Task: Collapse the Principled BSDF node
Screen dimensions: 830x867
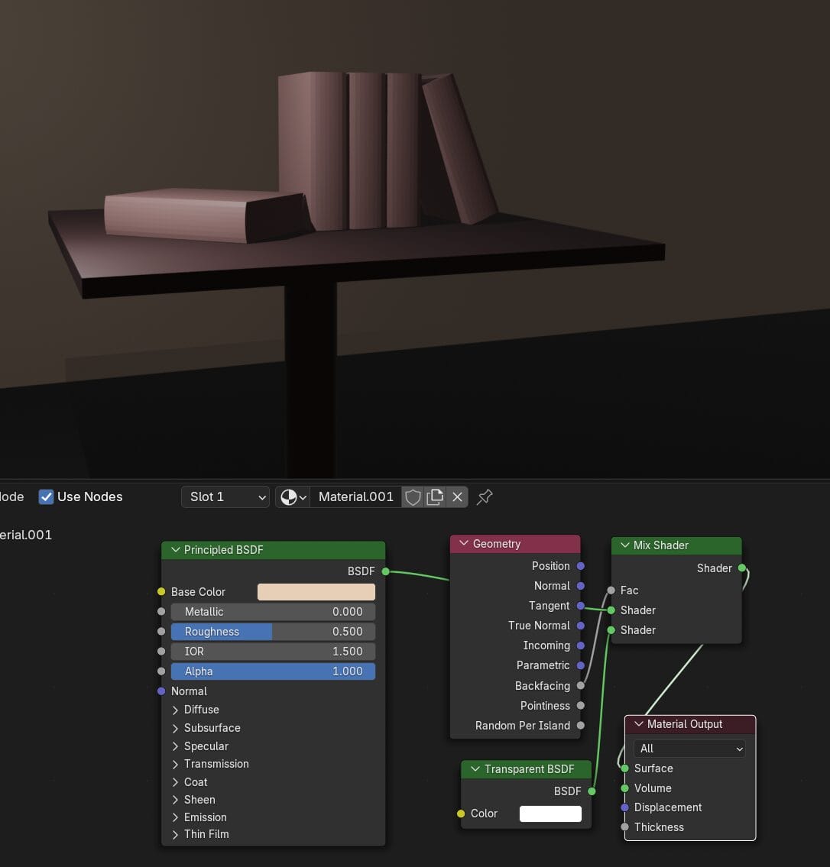Action: click(176, 550)
